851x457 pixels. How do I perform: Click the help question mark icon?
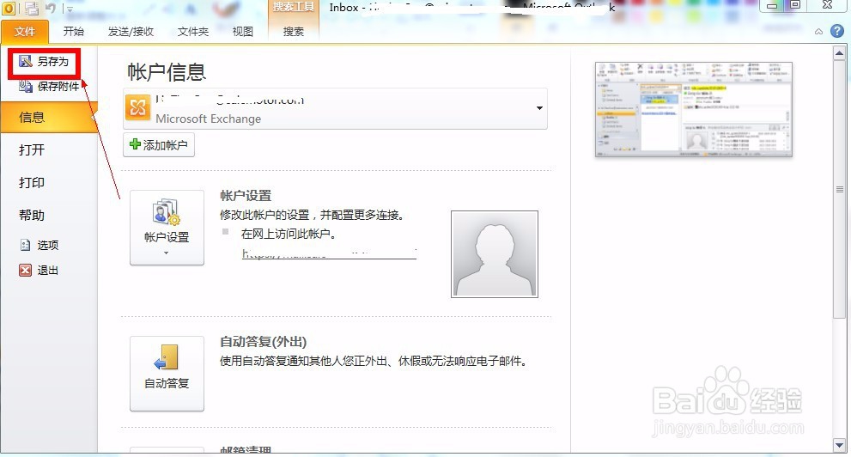[837, 32]
